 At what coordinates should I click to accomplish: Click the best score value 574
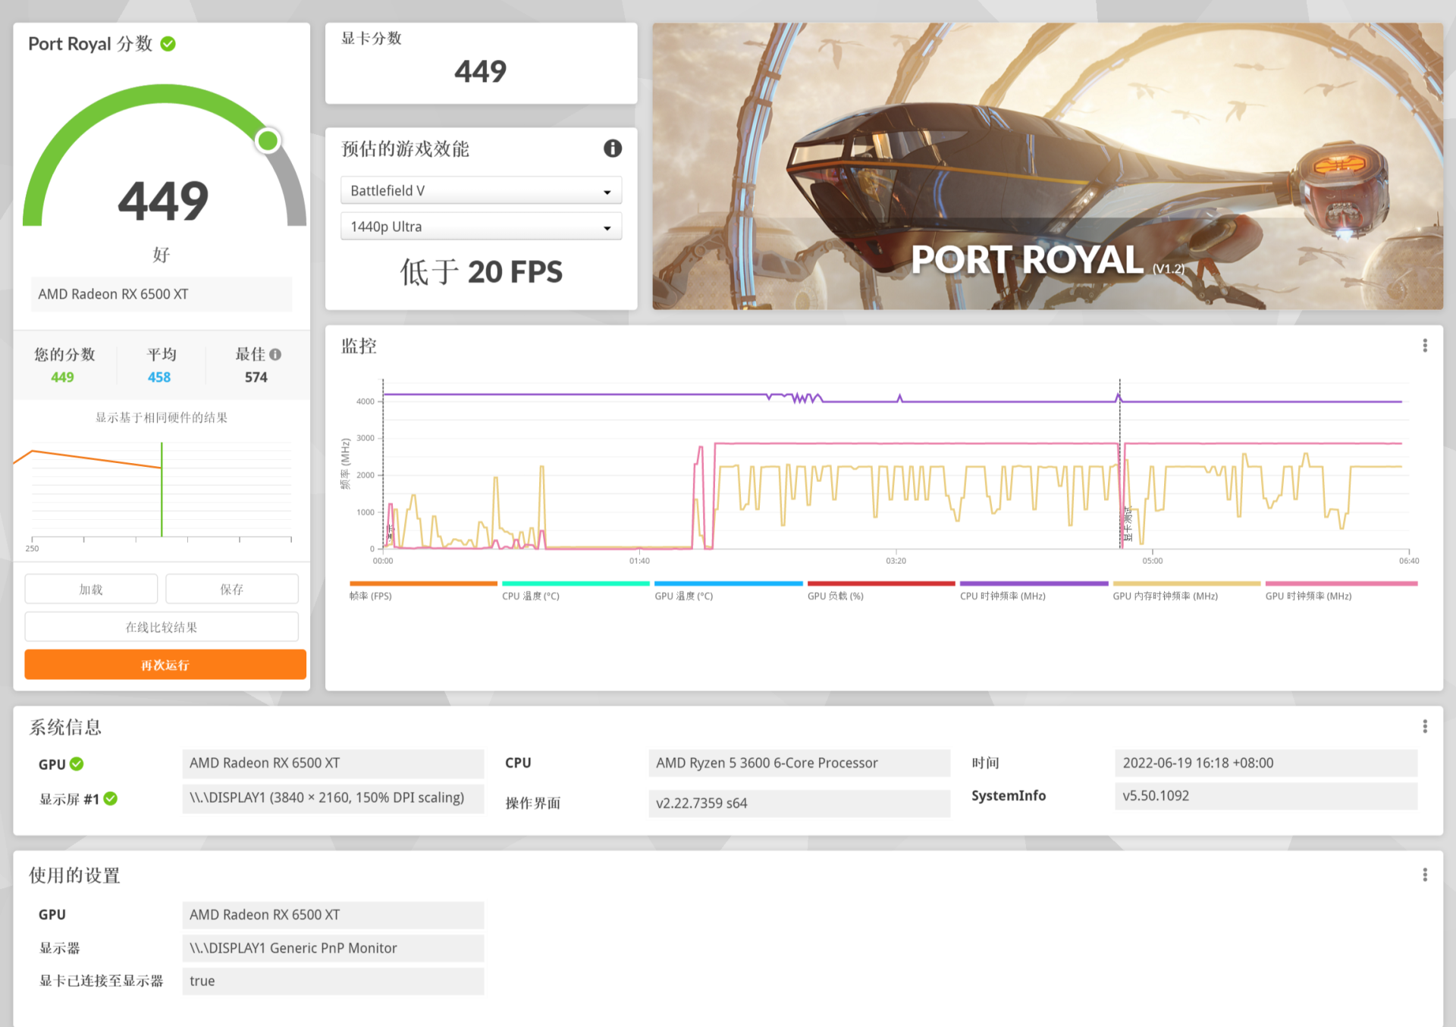point(256,377)
